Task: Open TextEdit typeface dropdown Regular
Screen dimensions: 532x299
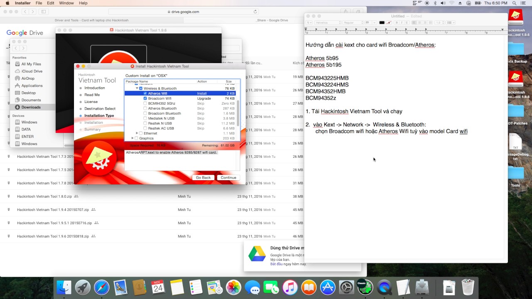Action: click(x=352, y=22)
